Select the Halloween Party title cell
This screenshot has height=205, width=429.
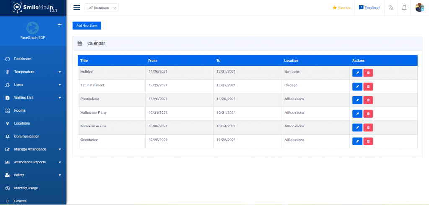(111, 114)
